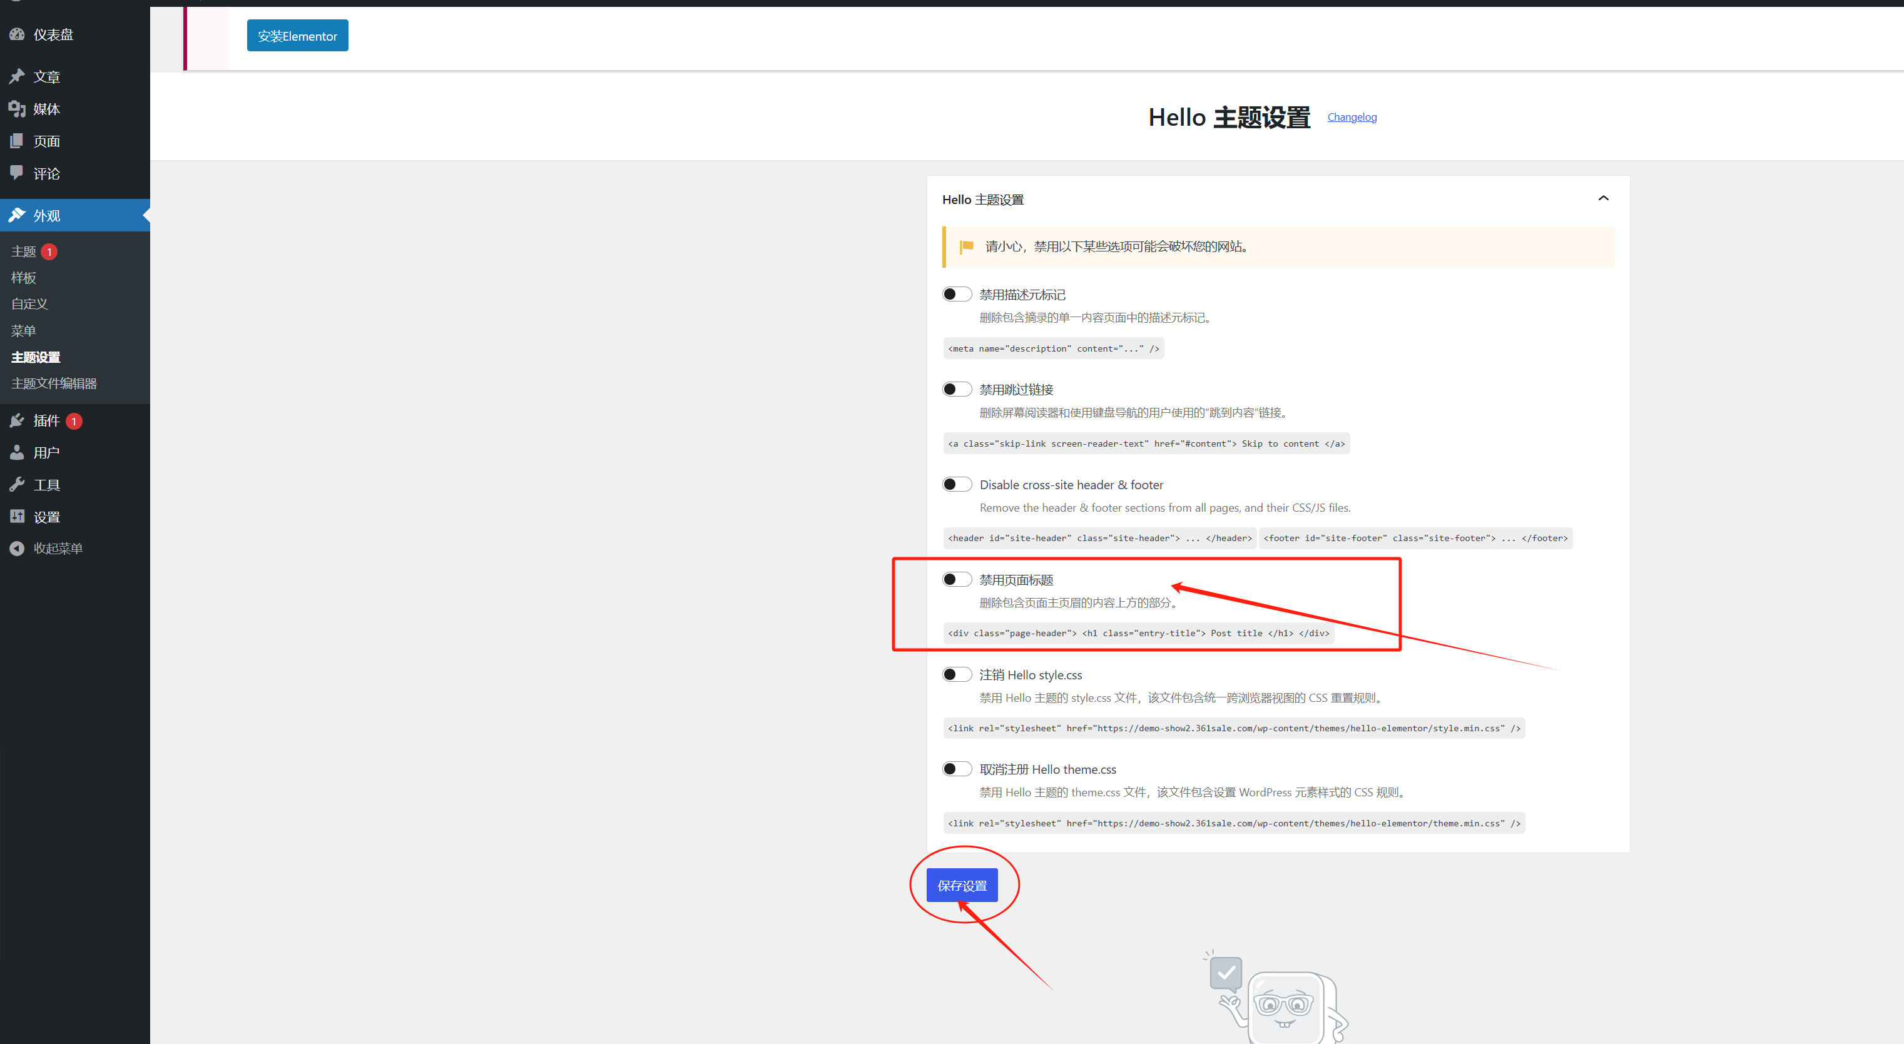
Task: Enable the 禁用页面标题 toggle
Action: [957, 579]
